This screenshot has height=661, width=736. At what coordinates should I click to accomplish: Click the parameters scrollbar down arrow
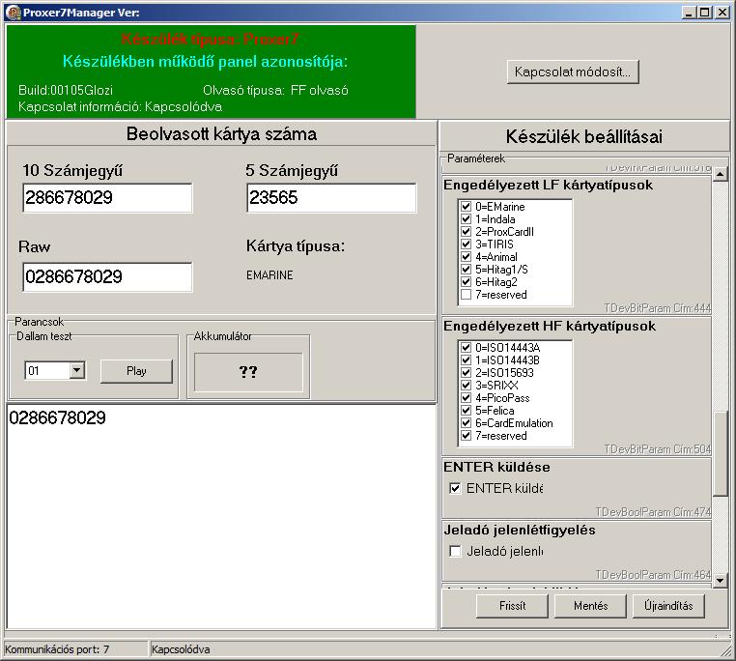click(x=720, y=581)
